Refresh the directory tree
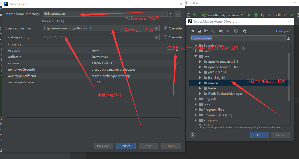This screenshot has height=159, width=299. [x=236, y=31]
